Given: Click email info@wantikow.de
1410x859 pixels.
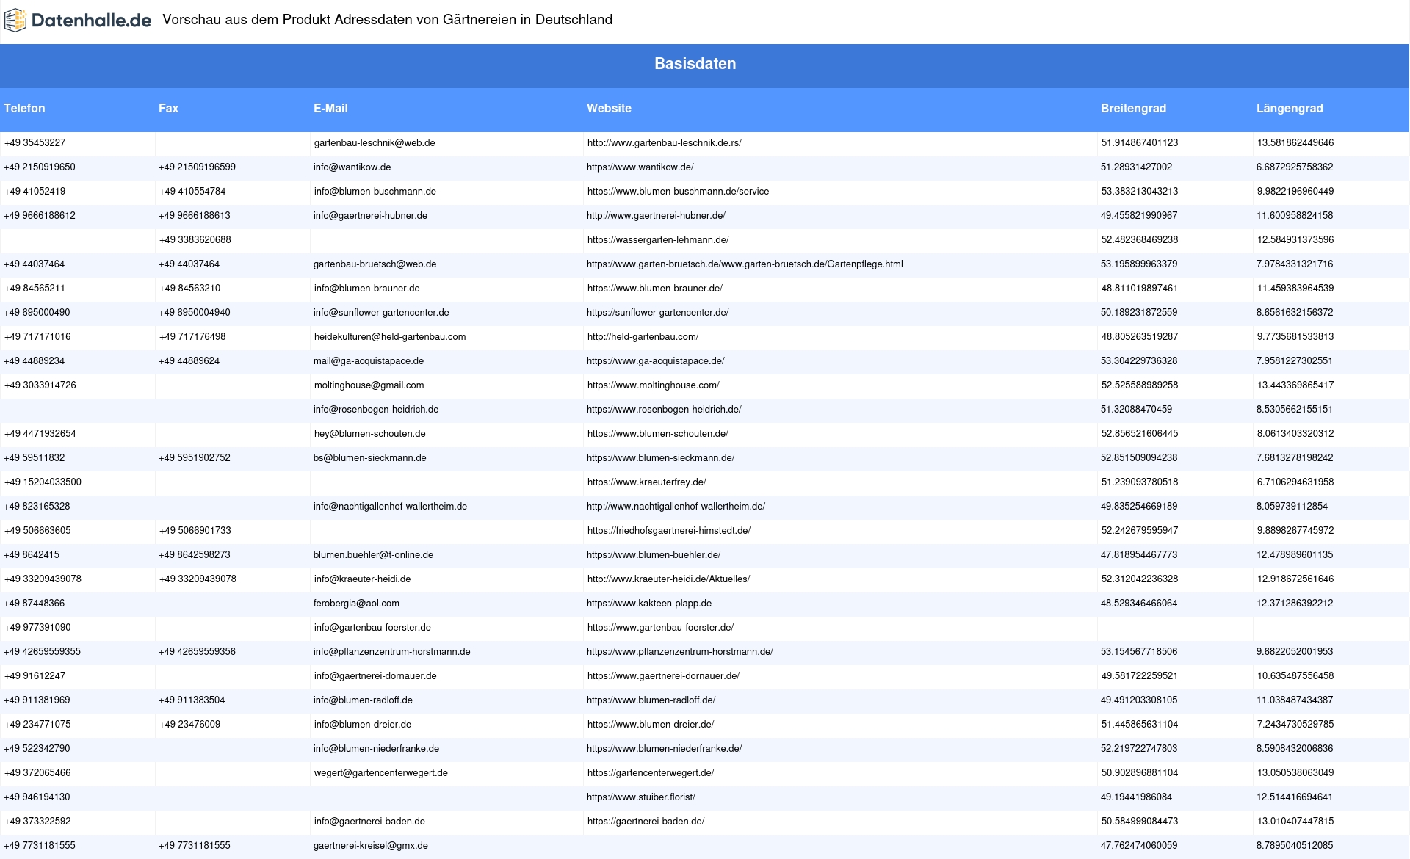Looking at the screenshot, I should (352, 167).
